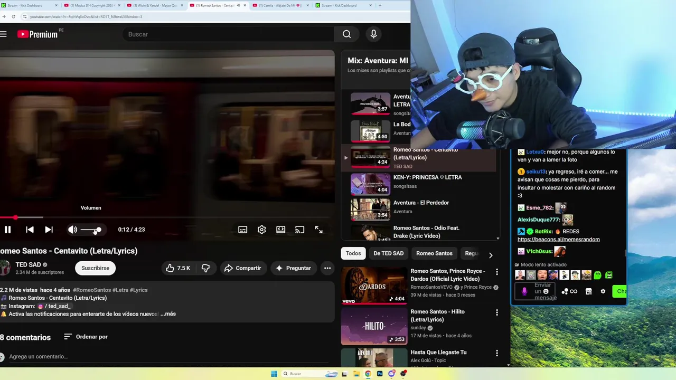
Task: Open chat settings gear icon
Action: coord(603,291)
